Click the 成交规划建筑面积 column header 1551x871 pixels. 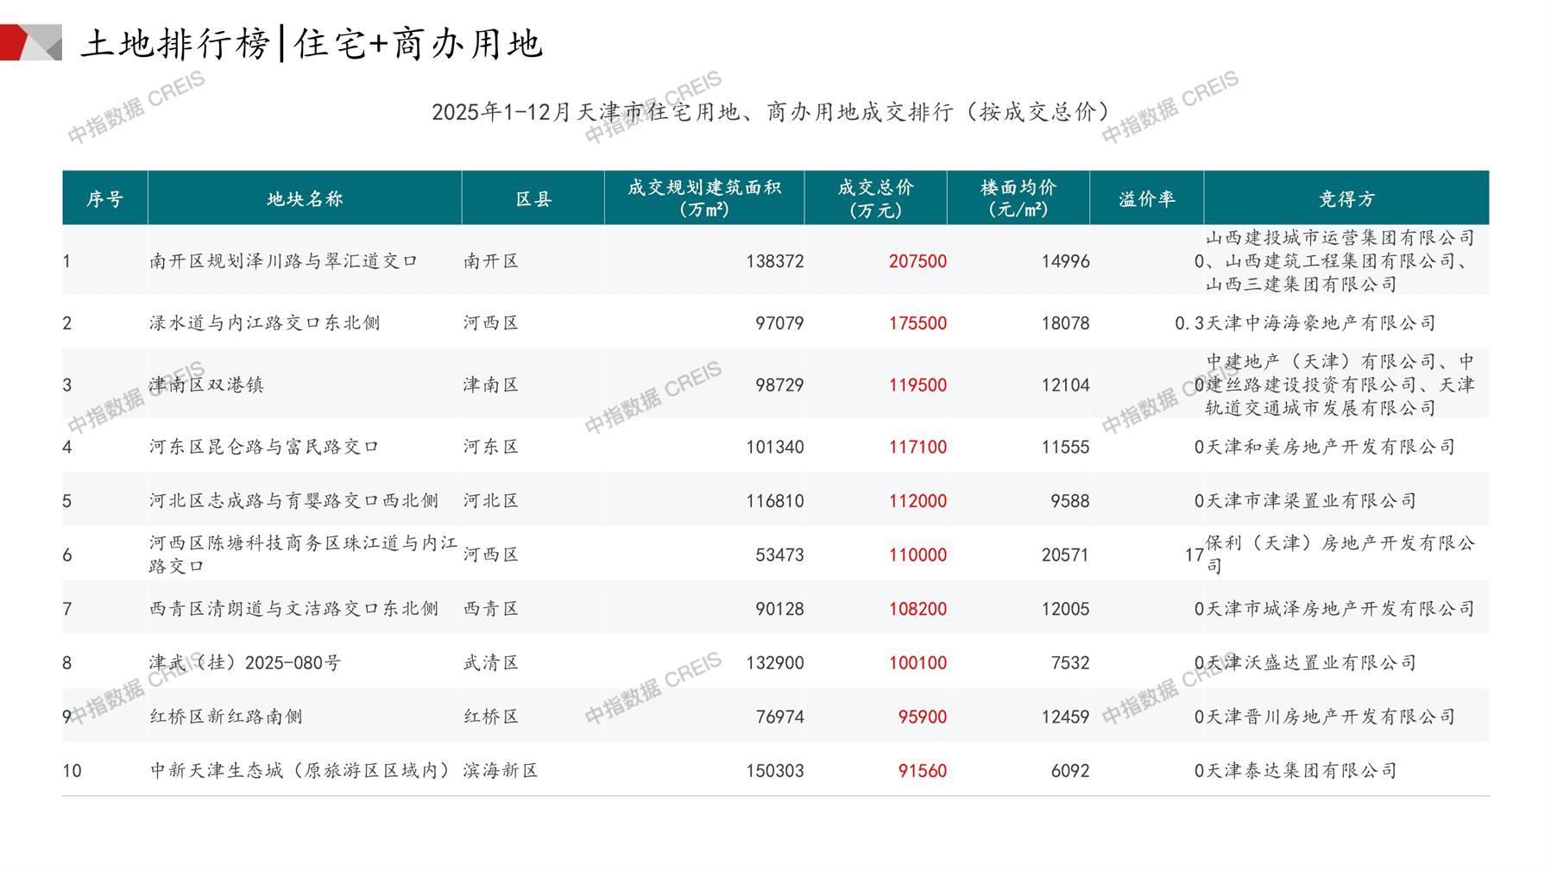[703, 198]
